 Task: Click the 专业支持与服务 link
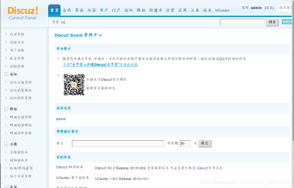click(183, 168)
